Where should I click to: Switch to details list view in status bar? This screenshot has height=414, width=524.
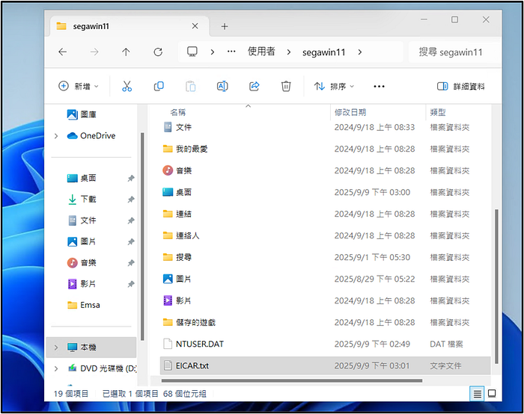[x=478, y=394]
